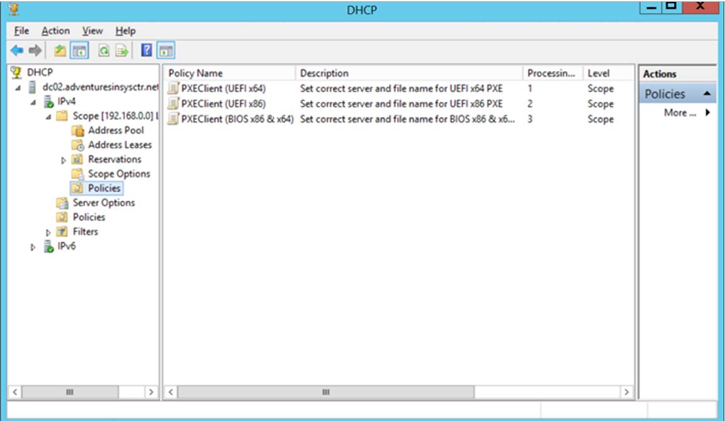Viewport: 725px width, 421px height.
Task: Click the policy list scroll right arrow
Action: click(x=626, y=392)
